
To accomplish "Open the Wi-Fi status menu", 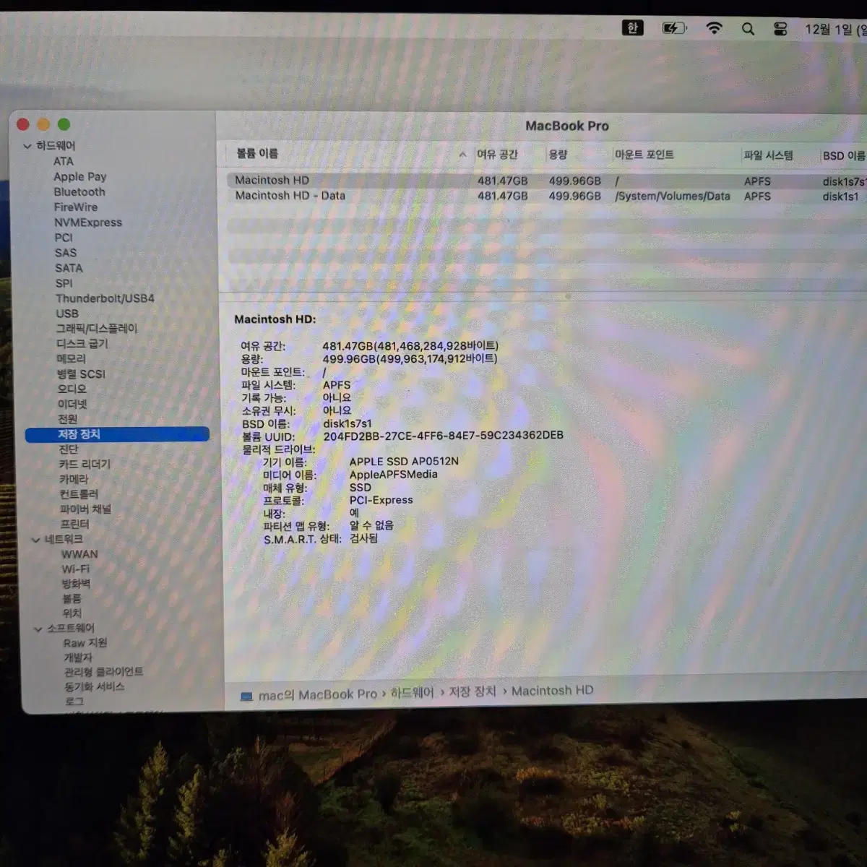I will click(714, 28).
